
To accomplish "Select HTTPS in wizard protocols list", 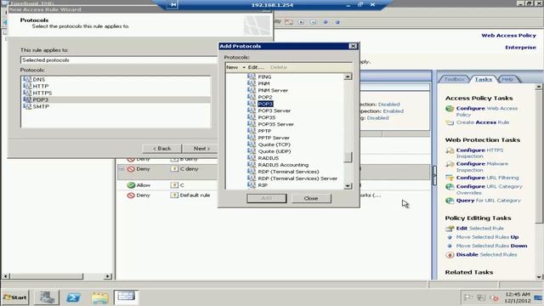I will (x=42, y=93).
